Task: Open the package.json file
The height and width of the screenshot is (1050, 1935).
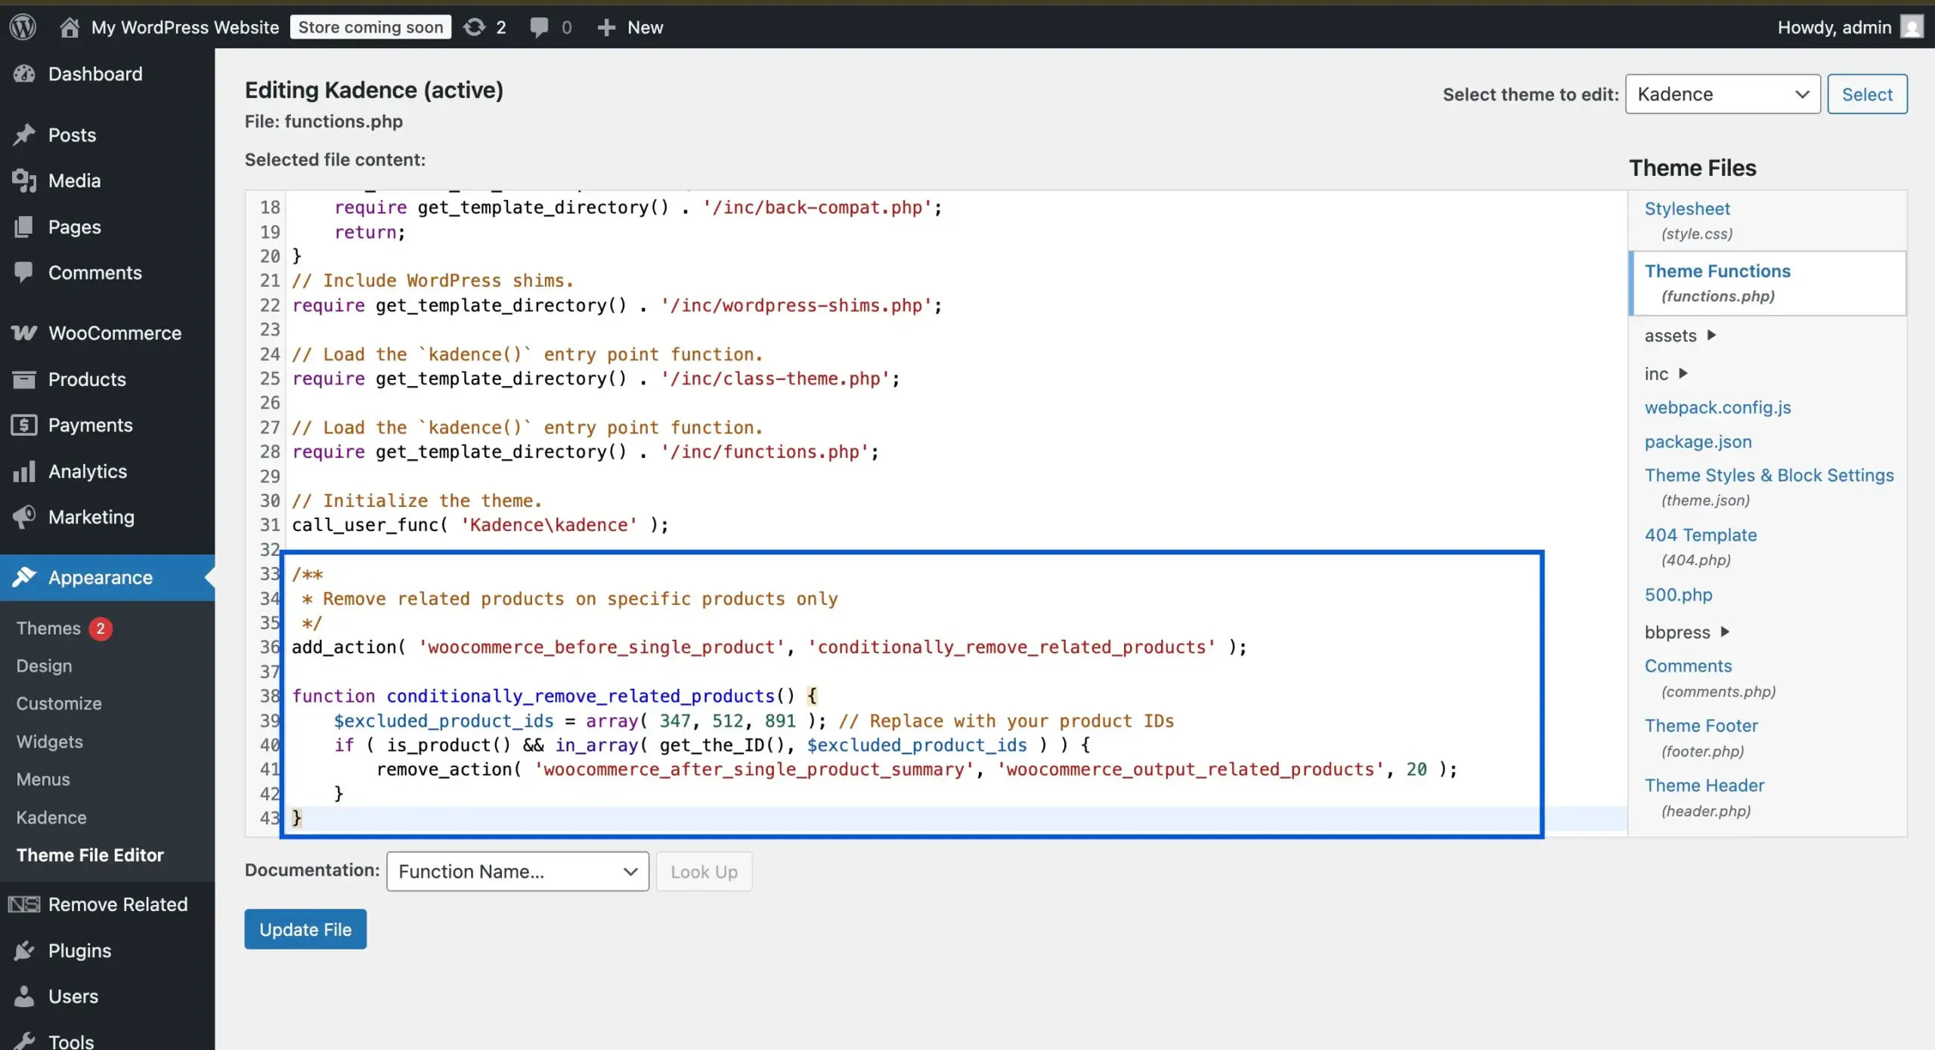Action: 1698,441
